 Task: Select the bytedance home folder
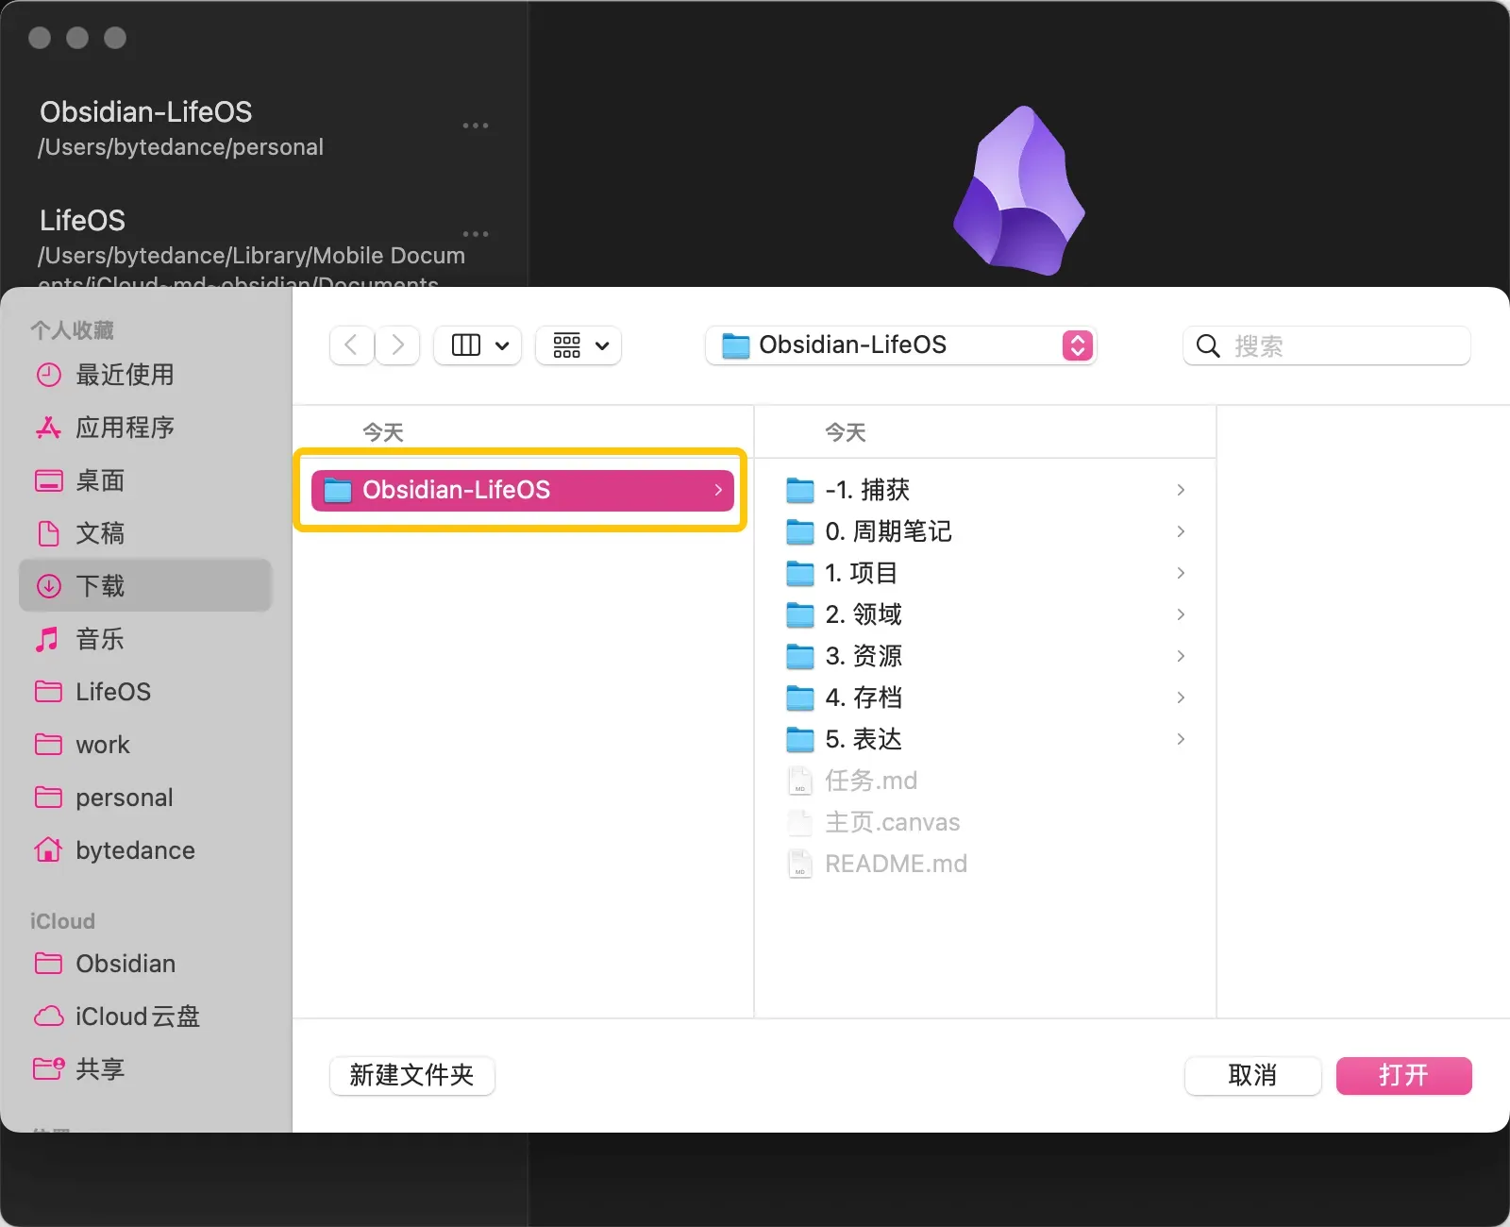pos(135,850)
